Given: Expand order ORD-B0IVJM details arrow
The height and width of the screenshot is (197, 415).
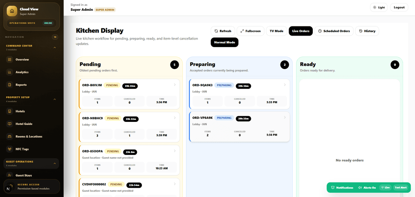Looking at the screenshot, I should pyautogui.click(x=175, y=85).
